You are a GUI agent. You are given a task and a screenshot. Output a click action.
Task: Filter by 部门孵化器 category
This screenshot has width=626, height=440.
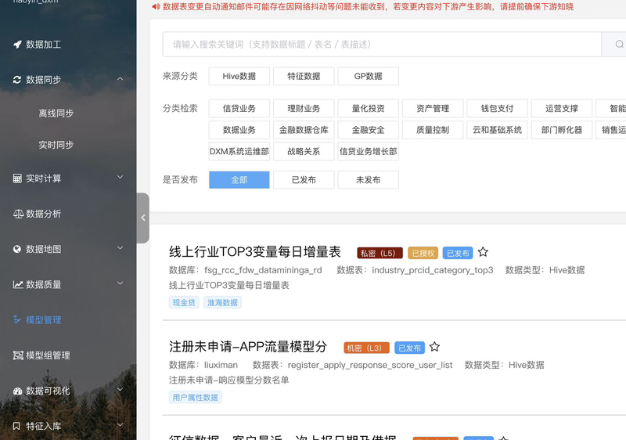(x=562, y=130)
